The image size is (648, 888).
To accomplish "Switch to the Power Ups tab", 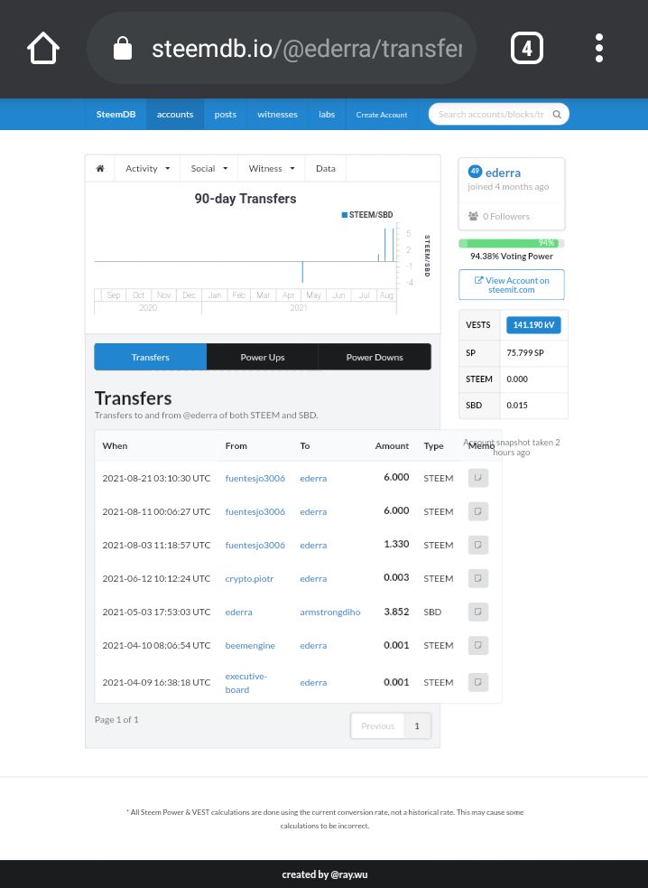I will point(263,357).
